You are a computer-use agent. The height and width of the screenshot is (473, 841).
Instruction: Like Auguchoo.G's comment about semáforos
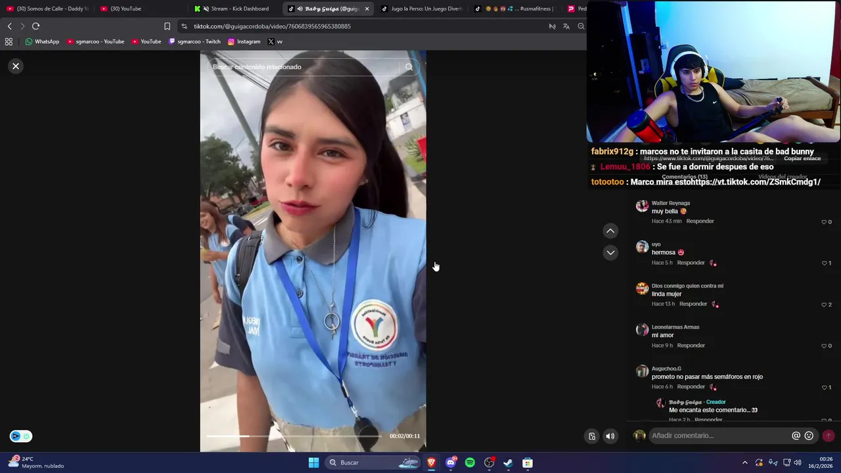(x=824, y=388)
